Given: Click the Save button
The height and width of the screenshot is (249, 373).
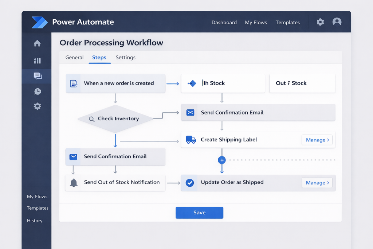Looking at the screenshot, I should click(x=199, y=213).
